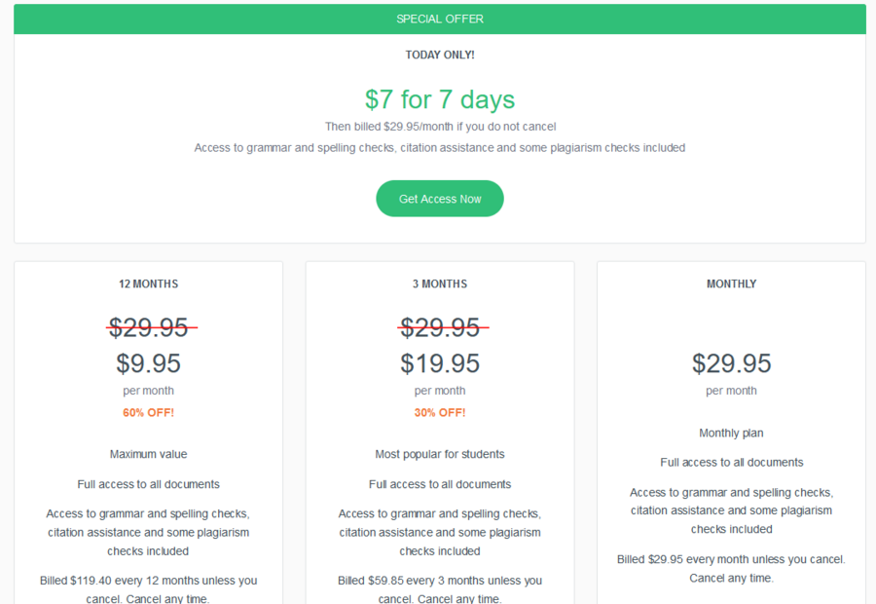The width and height of the screenshot is (876, 604).
Task: Click crossed-out $29.95 in 3 Months card
Action: click(440, 327)
